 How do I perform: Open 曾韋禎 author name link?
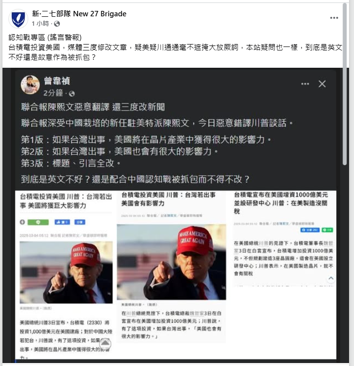click(57, 81)
